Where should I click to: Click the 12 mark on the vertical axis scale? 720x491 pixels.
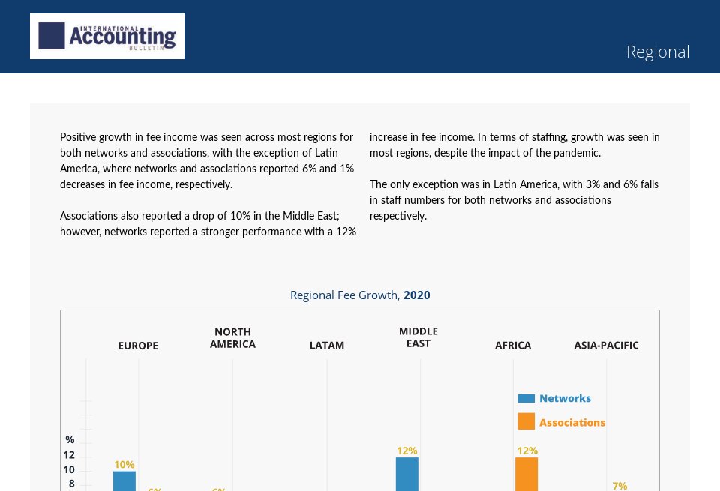[x=69, y=455]
